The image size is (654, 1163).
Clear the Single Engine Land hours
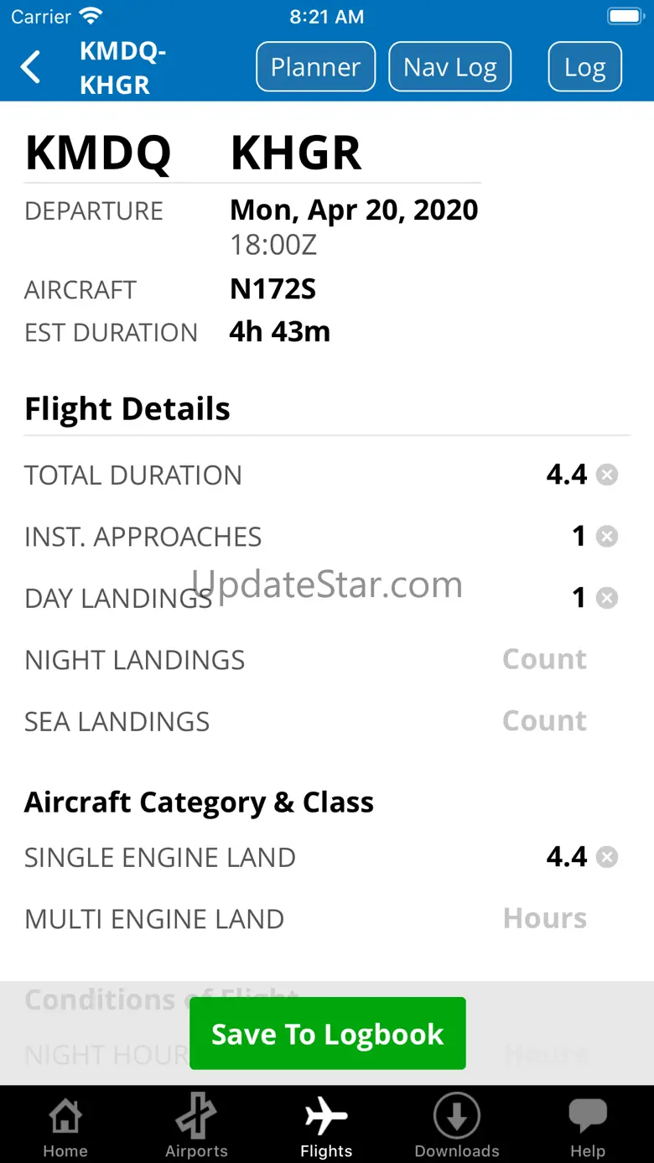607,857
